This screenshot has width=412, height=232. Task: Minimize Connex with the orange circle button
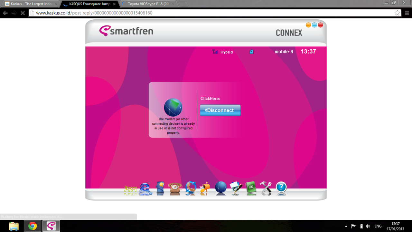[308, 25]
